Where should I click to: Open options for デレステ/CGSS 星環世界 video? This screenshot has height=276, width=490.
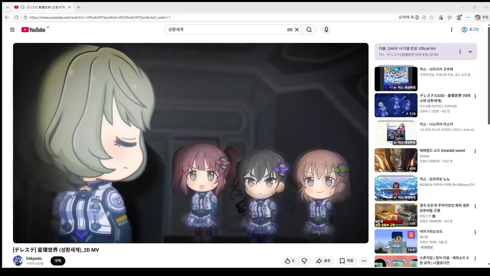tap(475, 97)
